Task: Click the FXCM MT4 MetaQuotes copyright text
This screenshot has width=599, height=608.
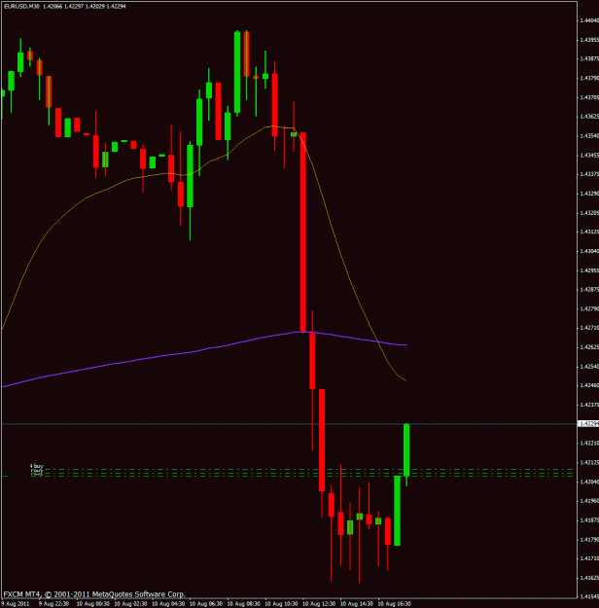Action: pyautogui.click(x=94, y=594)
